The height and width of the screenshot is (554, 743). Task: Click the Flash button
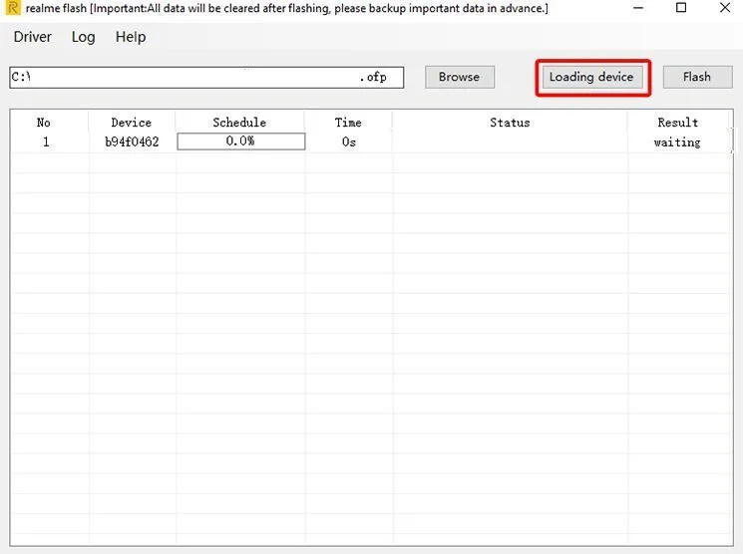pos(697,77)
